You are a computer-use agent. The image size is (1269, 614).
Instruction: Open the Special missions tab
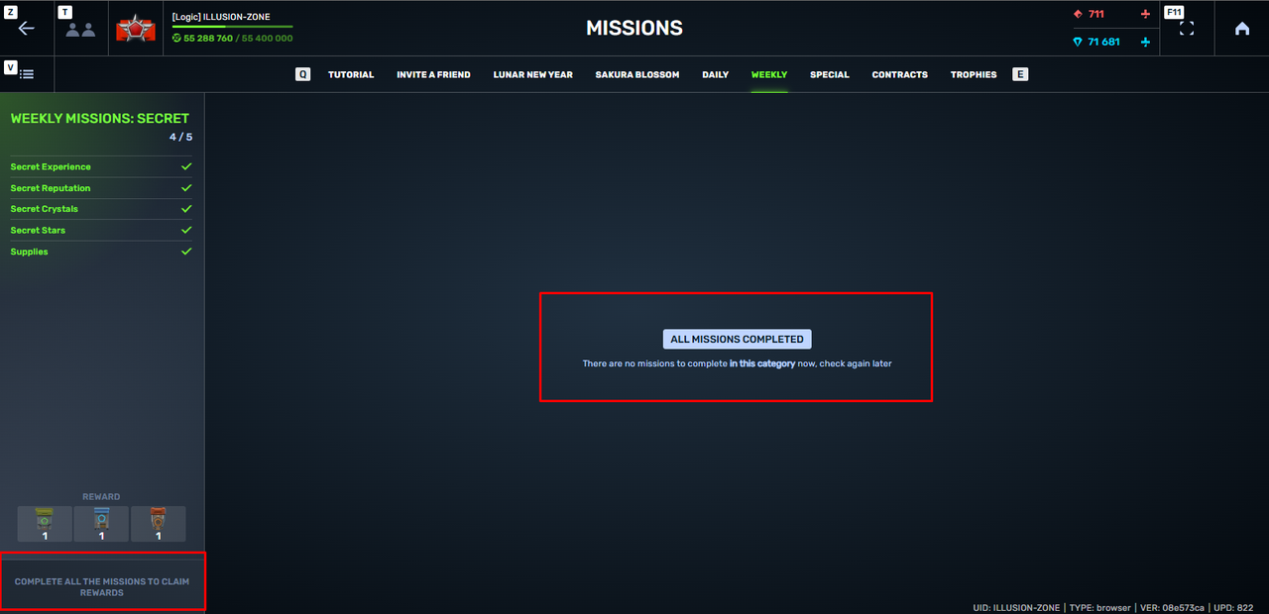point(830,75)
